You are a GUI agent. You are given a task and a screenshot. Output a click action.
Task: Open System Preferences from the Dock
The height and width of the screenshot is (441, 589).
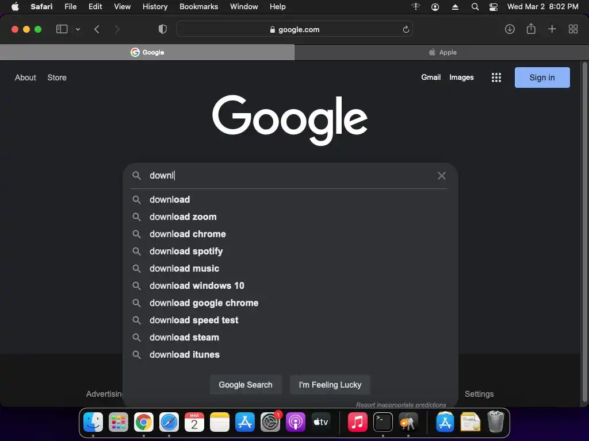[x=270, y=422]
